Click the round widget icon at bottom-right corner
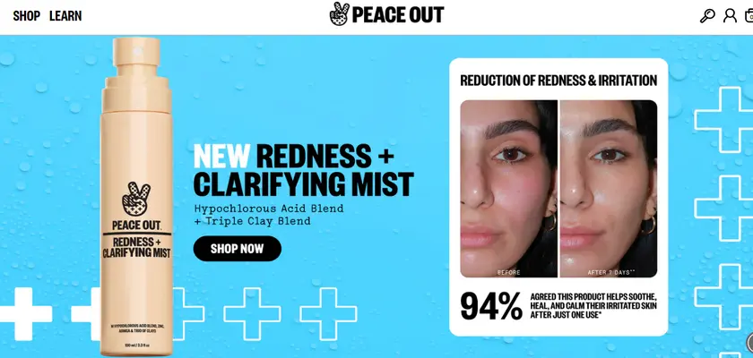The image size is (753, 358). pyautogui.click(x=750, y=342)
